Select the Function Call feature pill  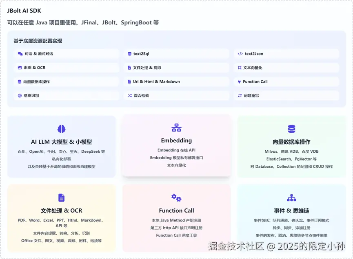tap(286, 81)
